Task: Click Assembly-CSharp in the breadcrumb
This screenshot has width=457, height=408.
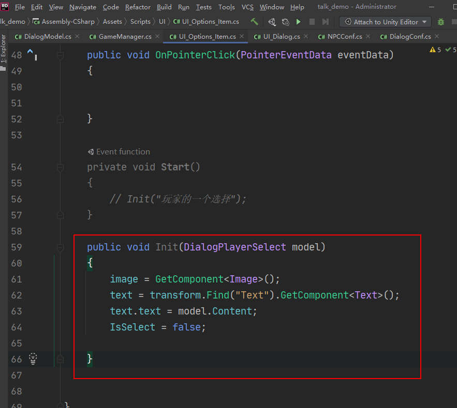Action: tap(64, 22)
